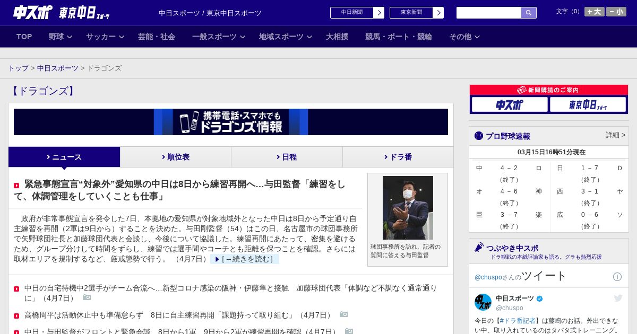This screenshot has width=637, height=334.
Task: Open article 中日の自宅待機中2選手がチーム合流へ
Action: click(230, 293)
